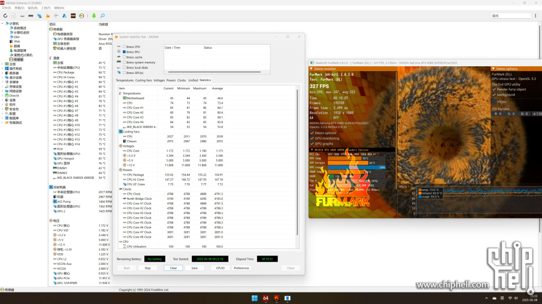Open the 报告(R) menu

[33, 8]
